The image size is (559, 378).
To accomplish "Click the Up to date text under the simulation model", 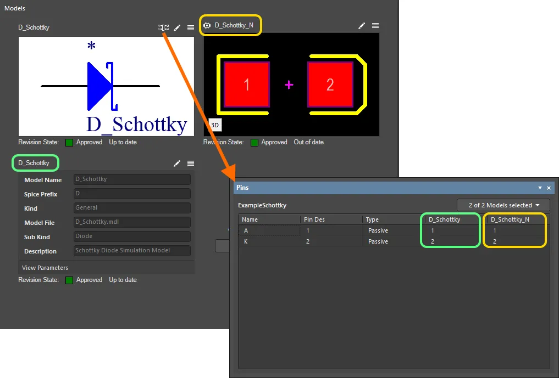I will pos(123,280).
